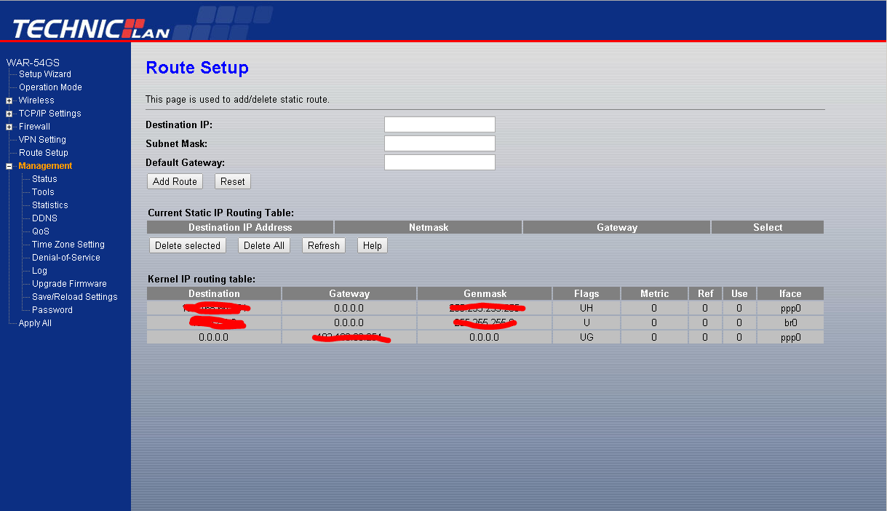Open Help for routing table
Image resolution: width=887 pixels, height=511 pixels.
coord(373,245)
